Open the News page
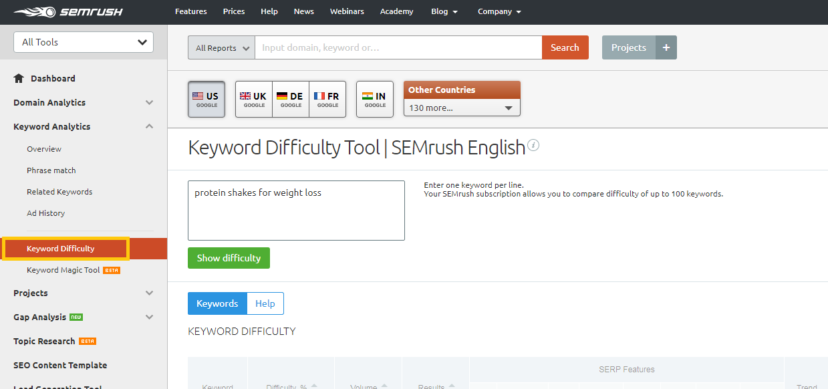The image size is (828, 389). (x=304, y=11)
